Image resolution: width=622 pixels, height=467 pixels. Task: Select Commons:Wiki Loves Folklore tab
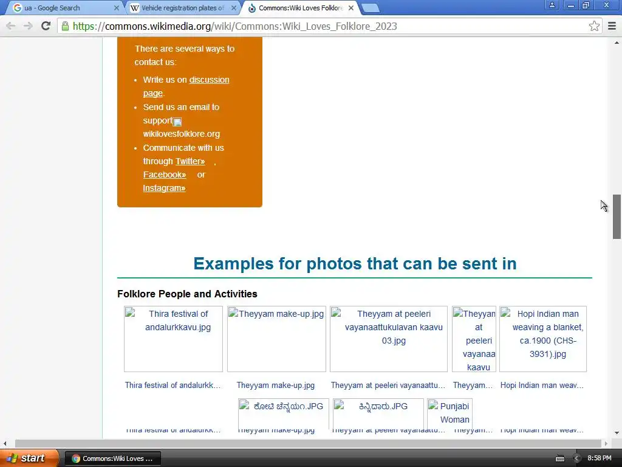pos(300,8)
